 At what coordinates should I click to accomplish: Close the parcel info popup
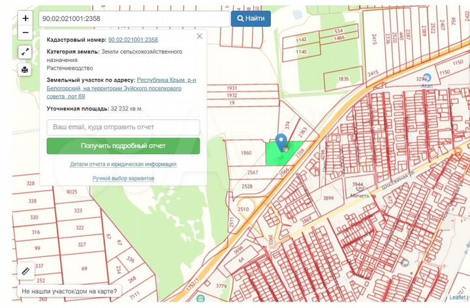click(200, 37)
